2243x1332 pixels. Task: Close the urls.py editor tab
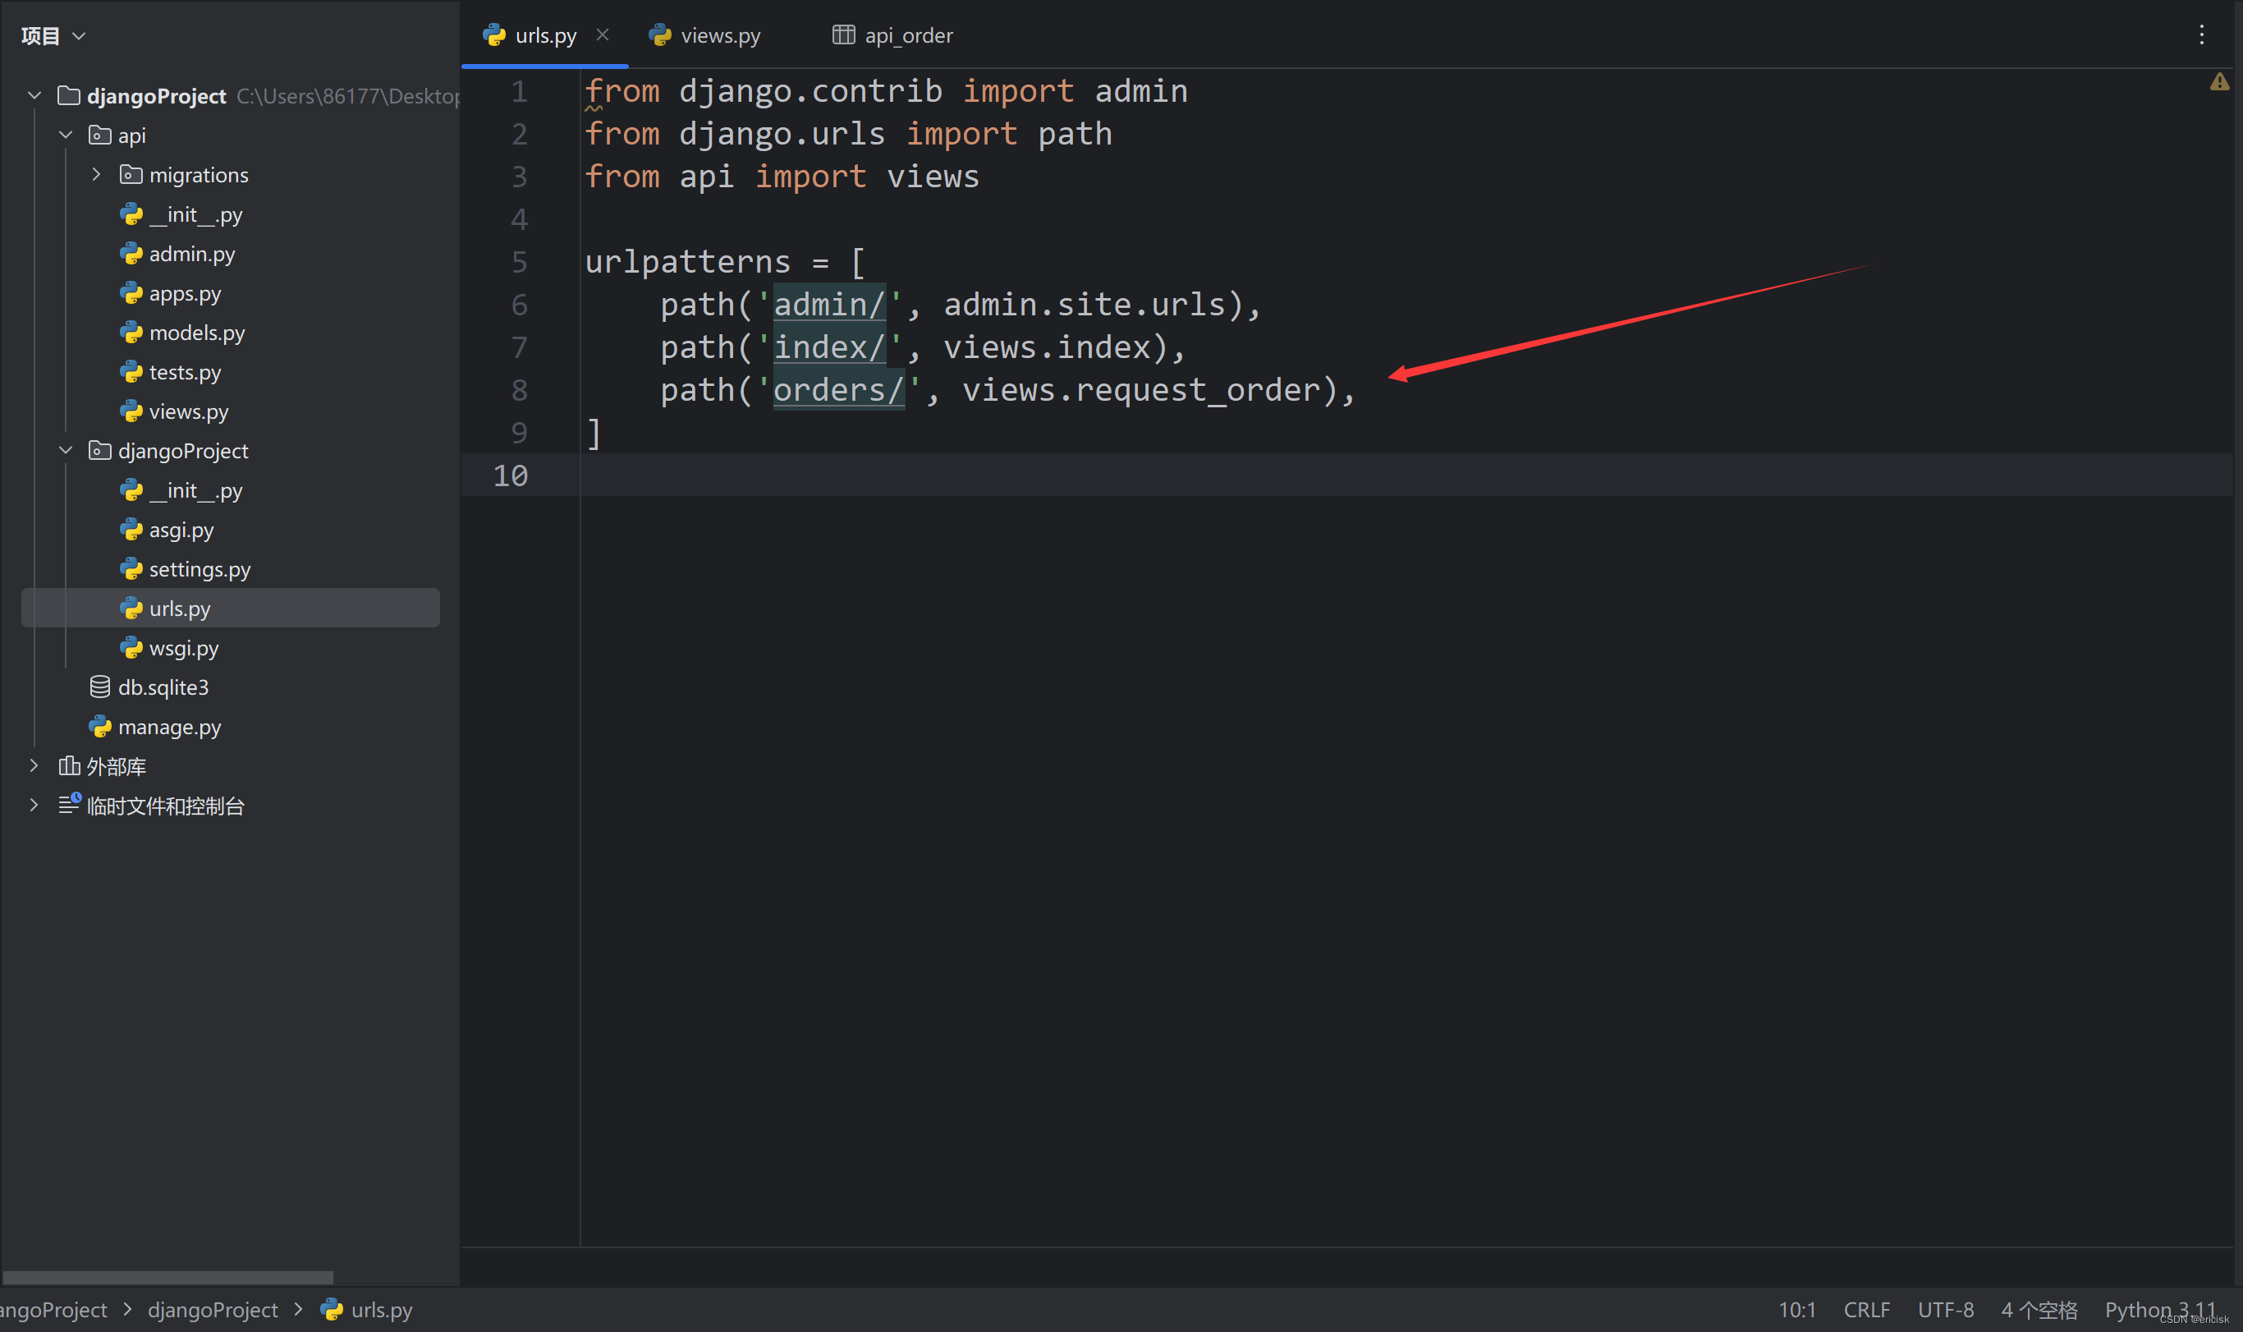point(603,35)
